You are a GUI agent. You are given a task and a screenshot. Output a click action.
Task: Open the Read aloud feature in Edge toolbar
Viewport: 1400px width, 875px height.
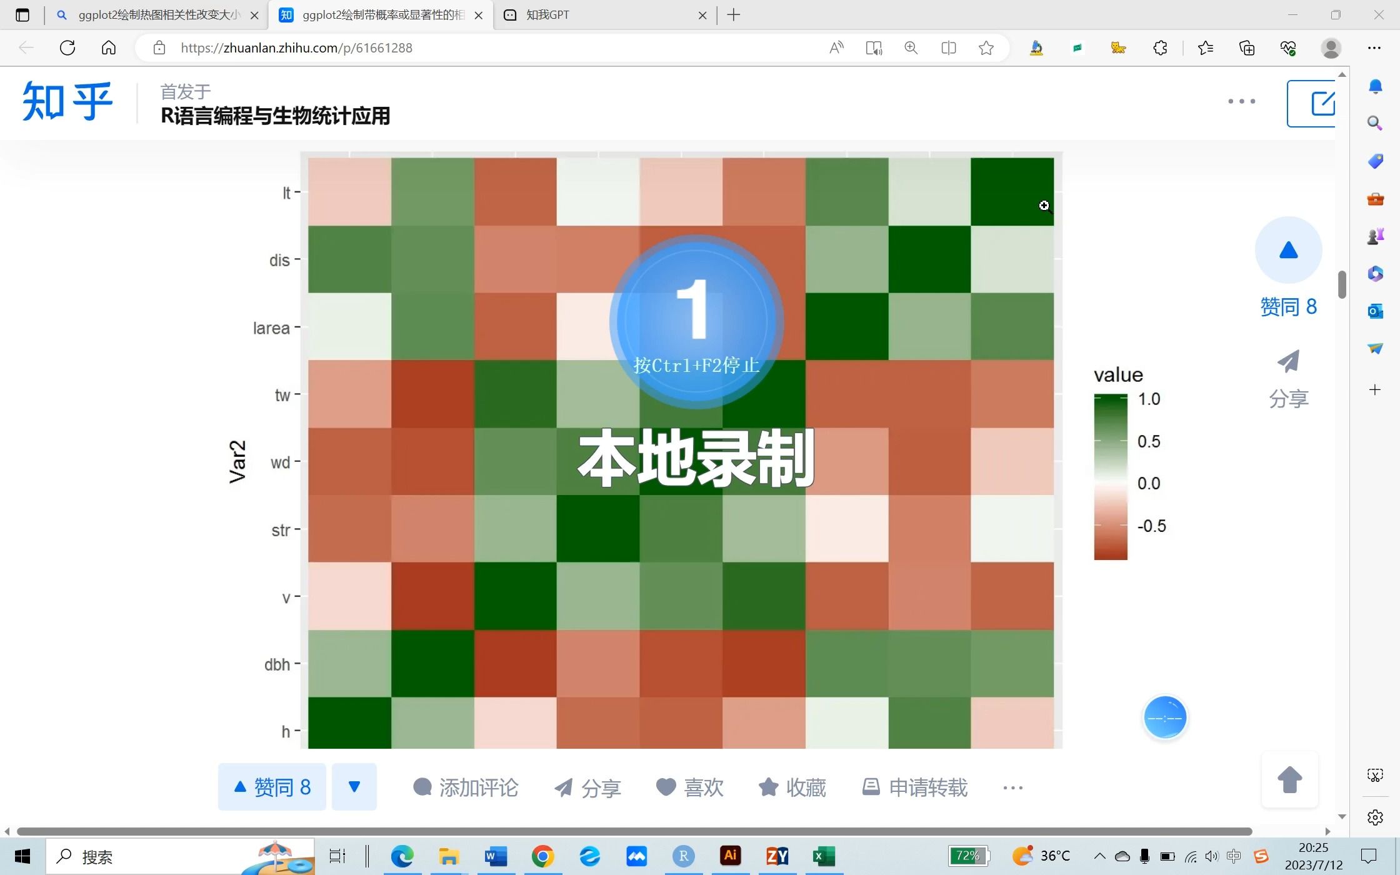coord(836,47)
